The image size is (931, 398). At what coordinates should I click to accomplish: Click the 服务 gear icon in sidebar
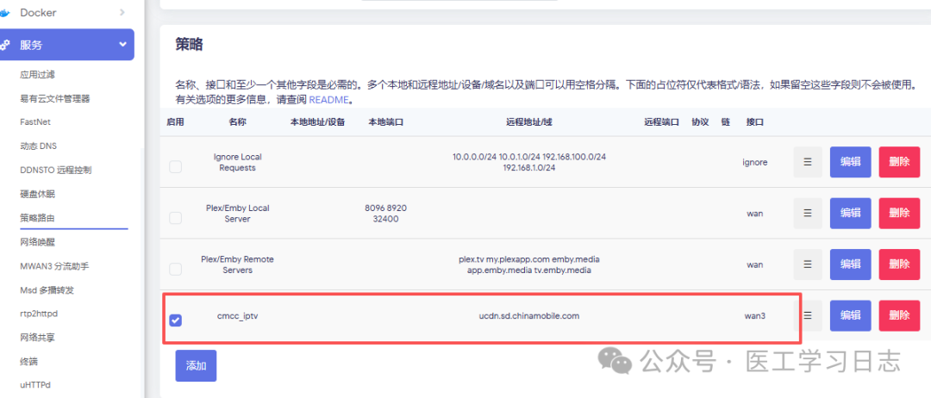pyautogui.click(x=7, y=45)
